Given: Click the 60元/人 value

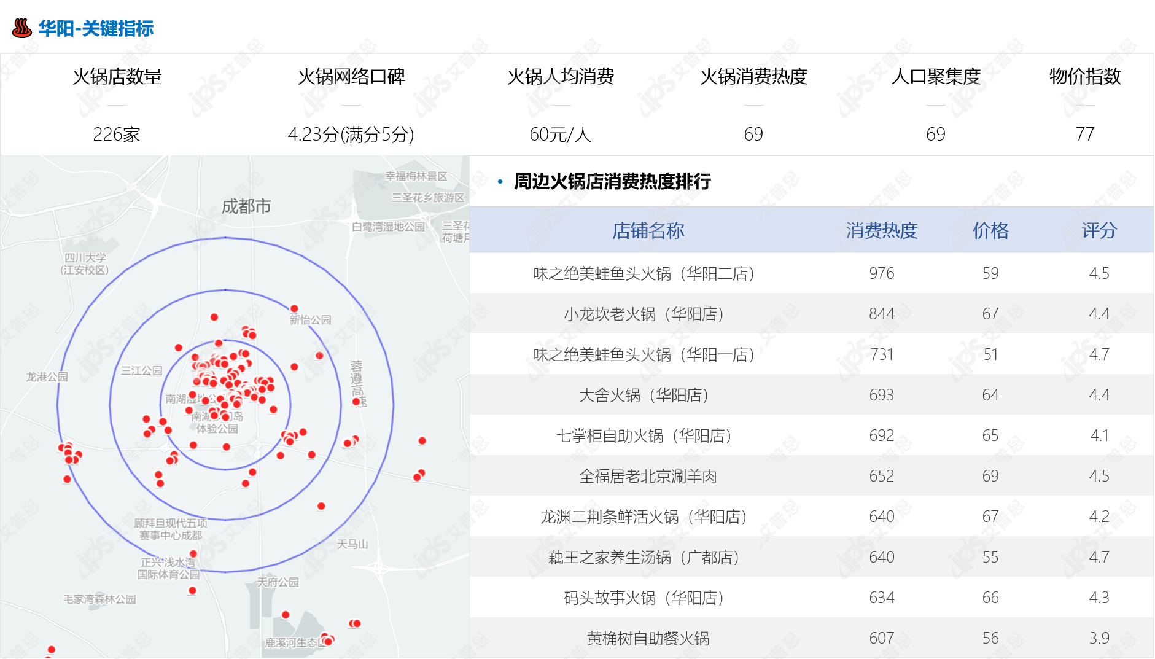Looking at the screenshot, I should [x=561, y=134].
